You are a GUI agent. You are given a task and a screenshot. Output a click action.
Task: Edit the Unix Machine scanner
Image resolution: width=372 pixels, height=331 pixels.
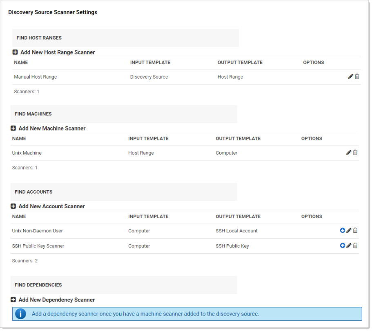click(x=348, y=153)
